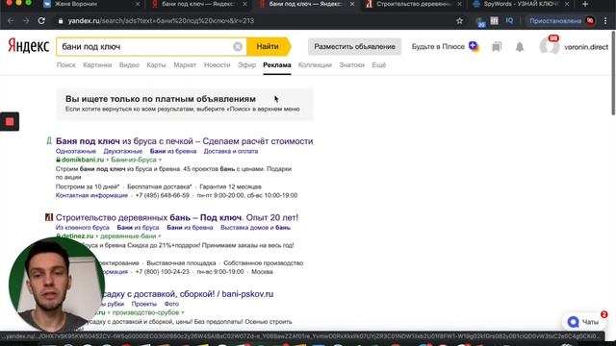This screenshot has width=616, height=346.
Task: Switch to the SpyWords browser tab
Action: click(x=522, y=4)
